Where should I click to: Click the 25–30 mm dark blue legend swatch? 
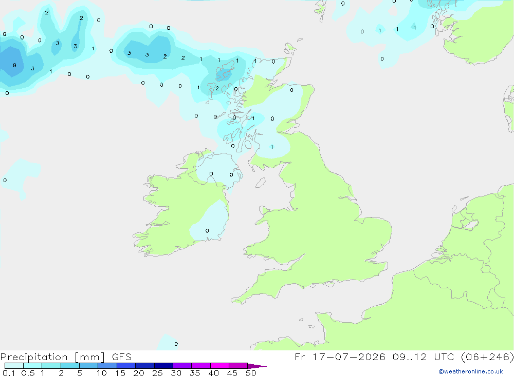point(163,366)
